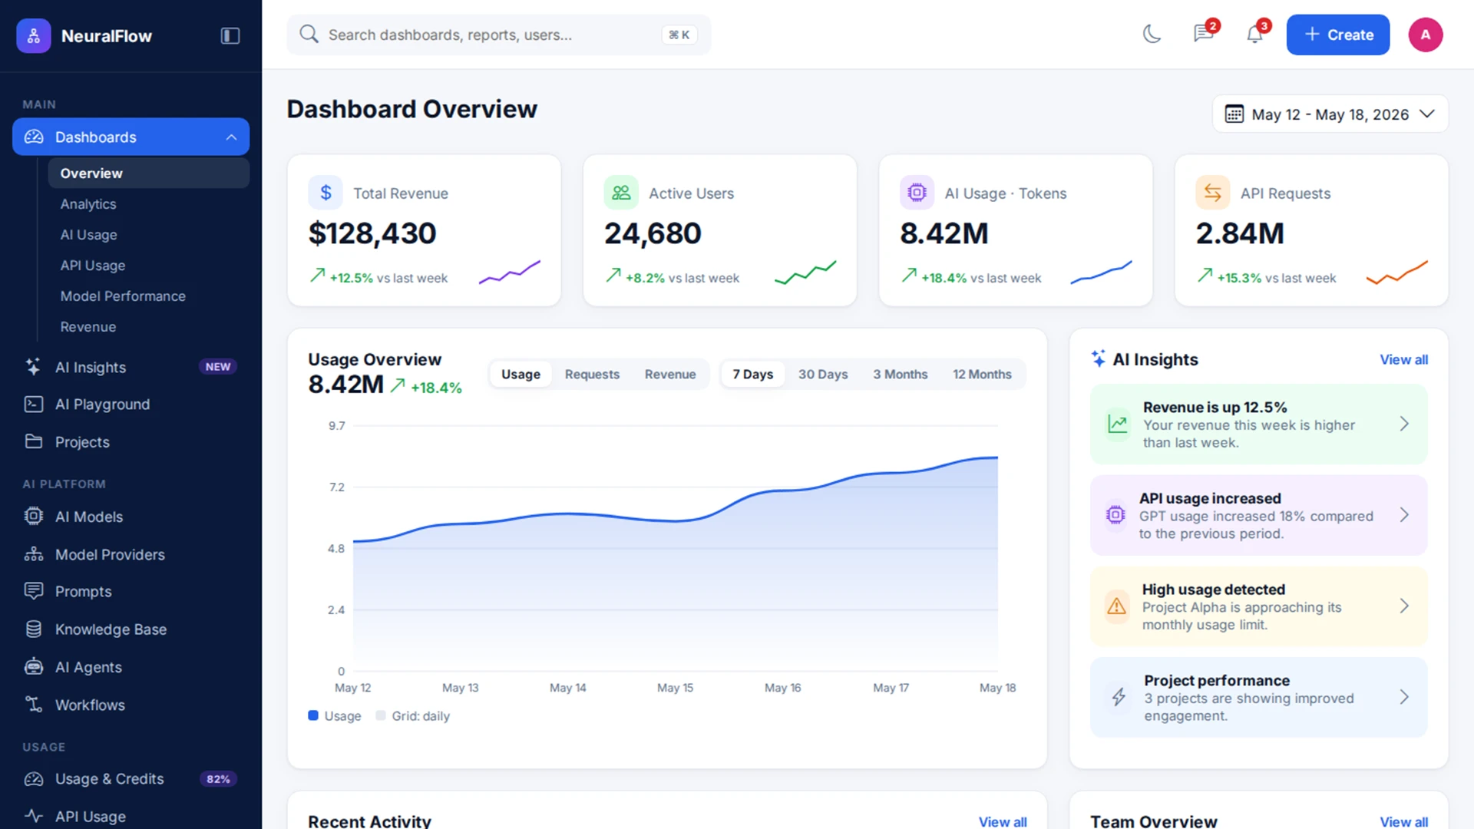Screen dimensions: 1474x829
Task: Click bottom API Usage pulse icon
Action: (33, 816)
